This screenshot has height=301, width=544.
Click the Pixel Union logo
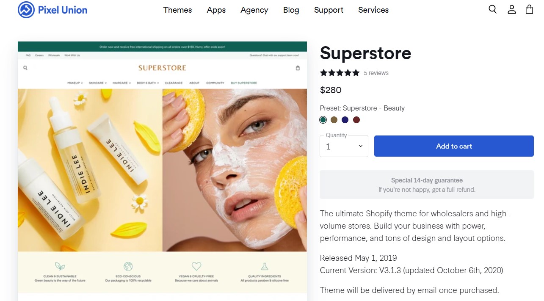pyautogui.click(x=52, y=10)
